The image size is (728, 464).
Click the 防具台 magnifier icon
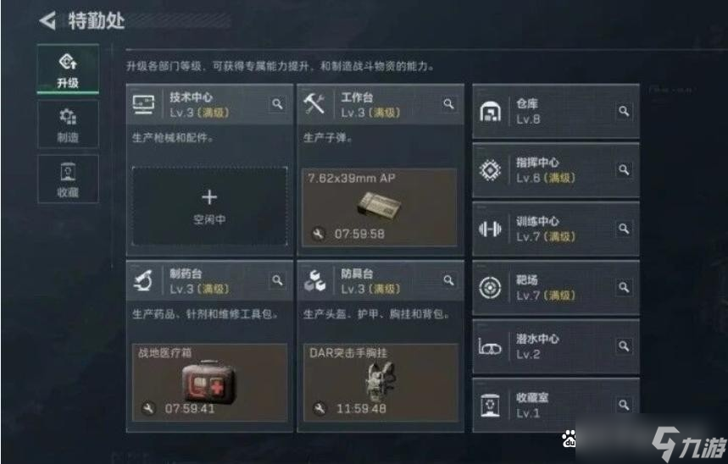(x=448, y=280)
